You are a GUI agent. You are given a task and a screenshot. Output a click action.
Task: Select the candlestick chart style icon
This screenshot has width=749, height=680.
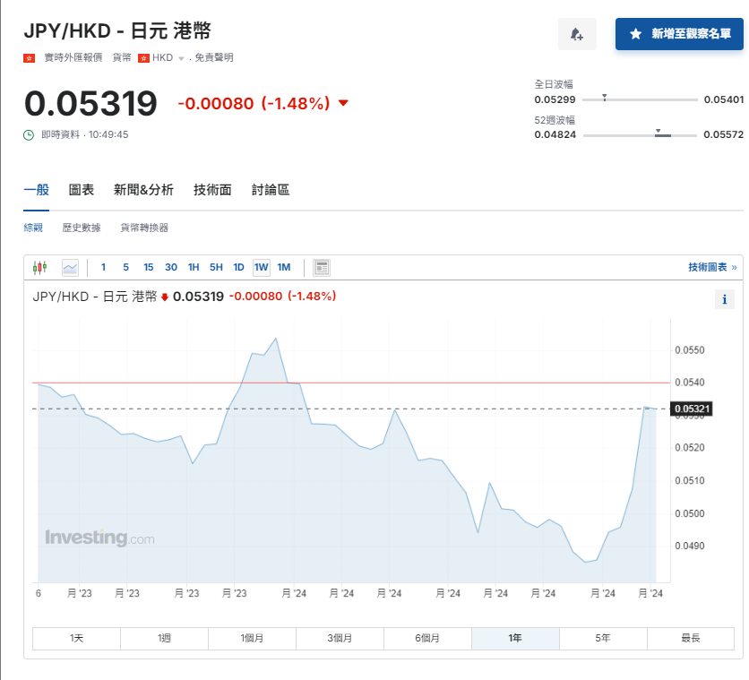(39, 267)
